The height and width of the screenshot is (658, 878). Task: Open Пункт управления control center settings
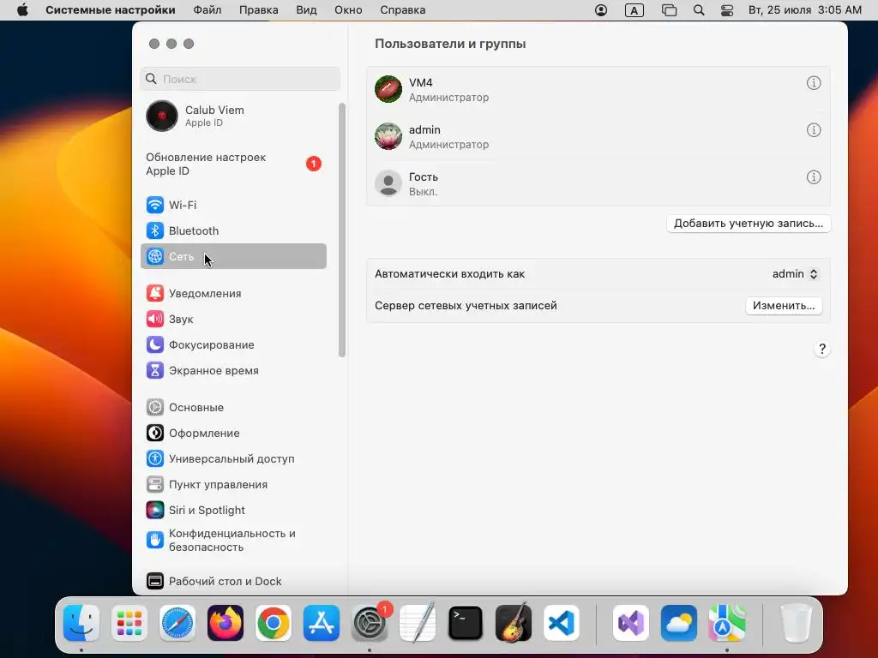click(x=233, y=485)
